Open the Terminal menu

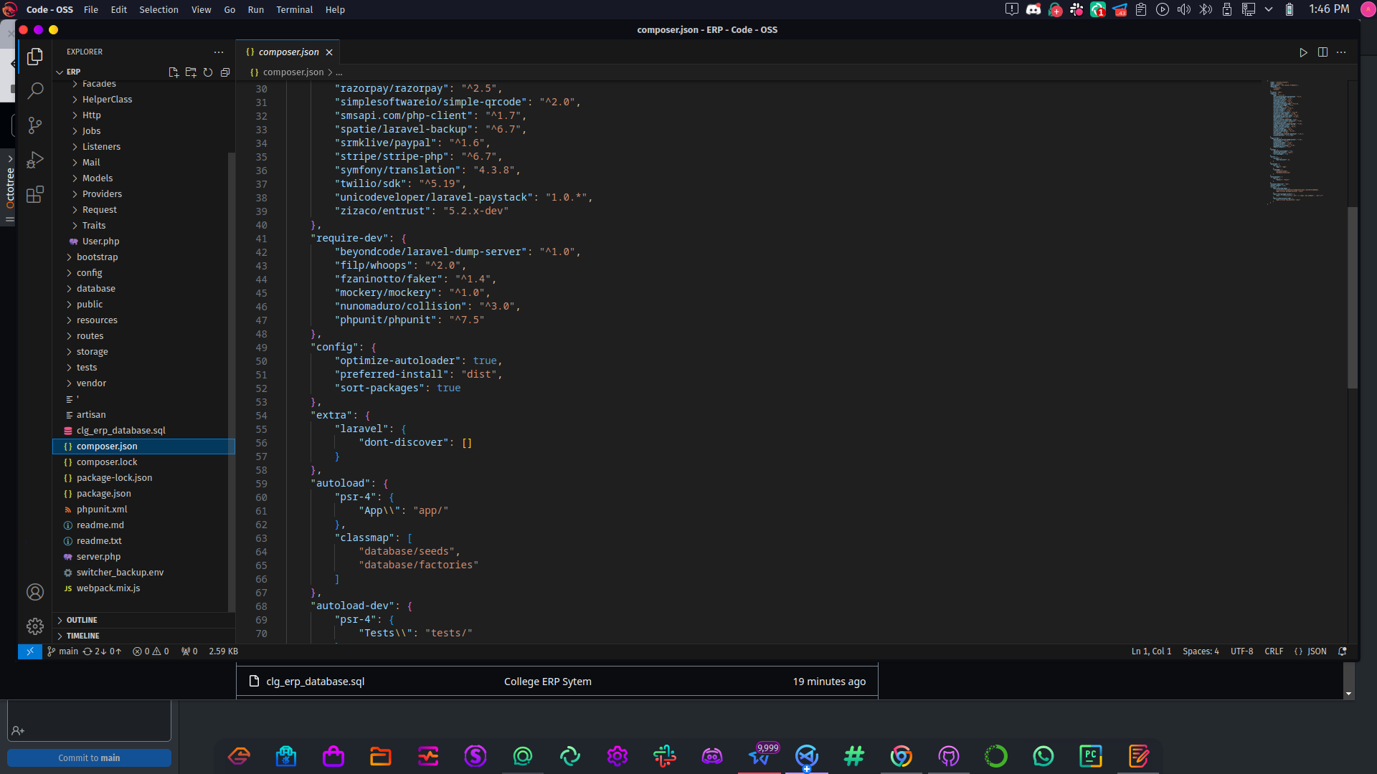(x=294, y=9)
